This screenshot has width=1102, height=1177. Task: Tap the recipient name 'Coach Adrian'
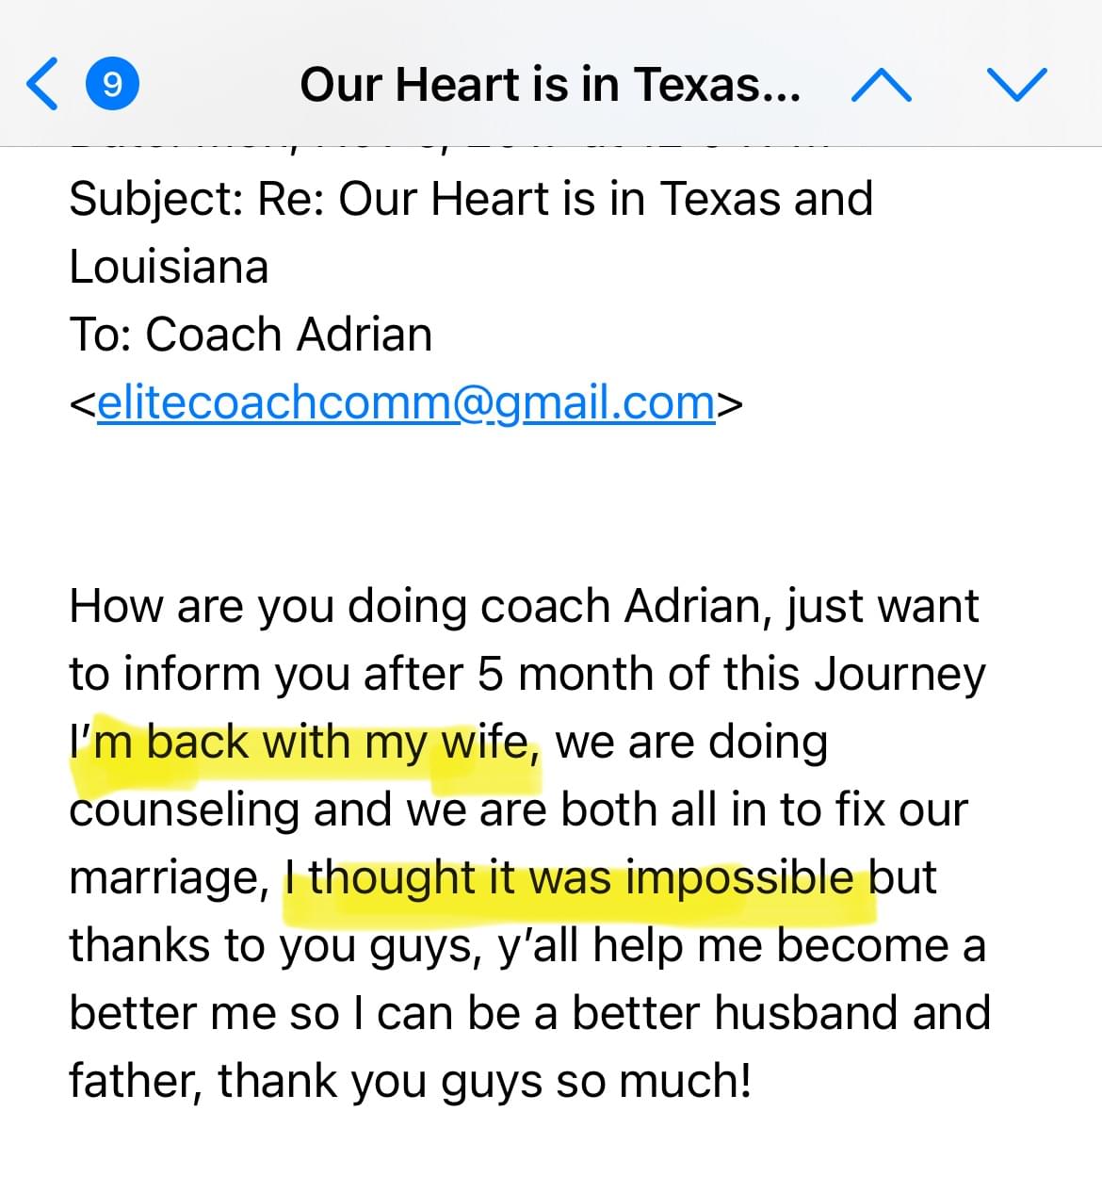click(x=288, y=335)
